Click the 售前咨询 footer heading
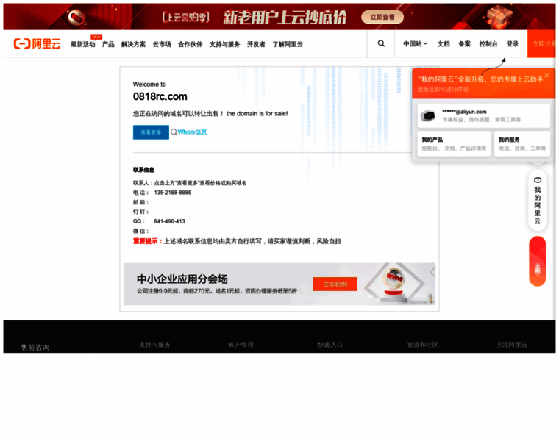 tap(35, 348)
